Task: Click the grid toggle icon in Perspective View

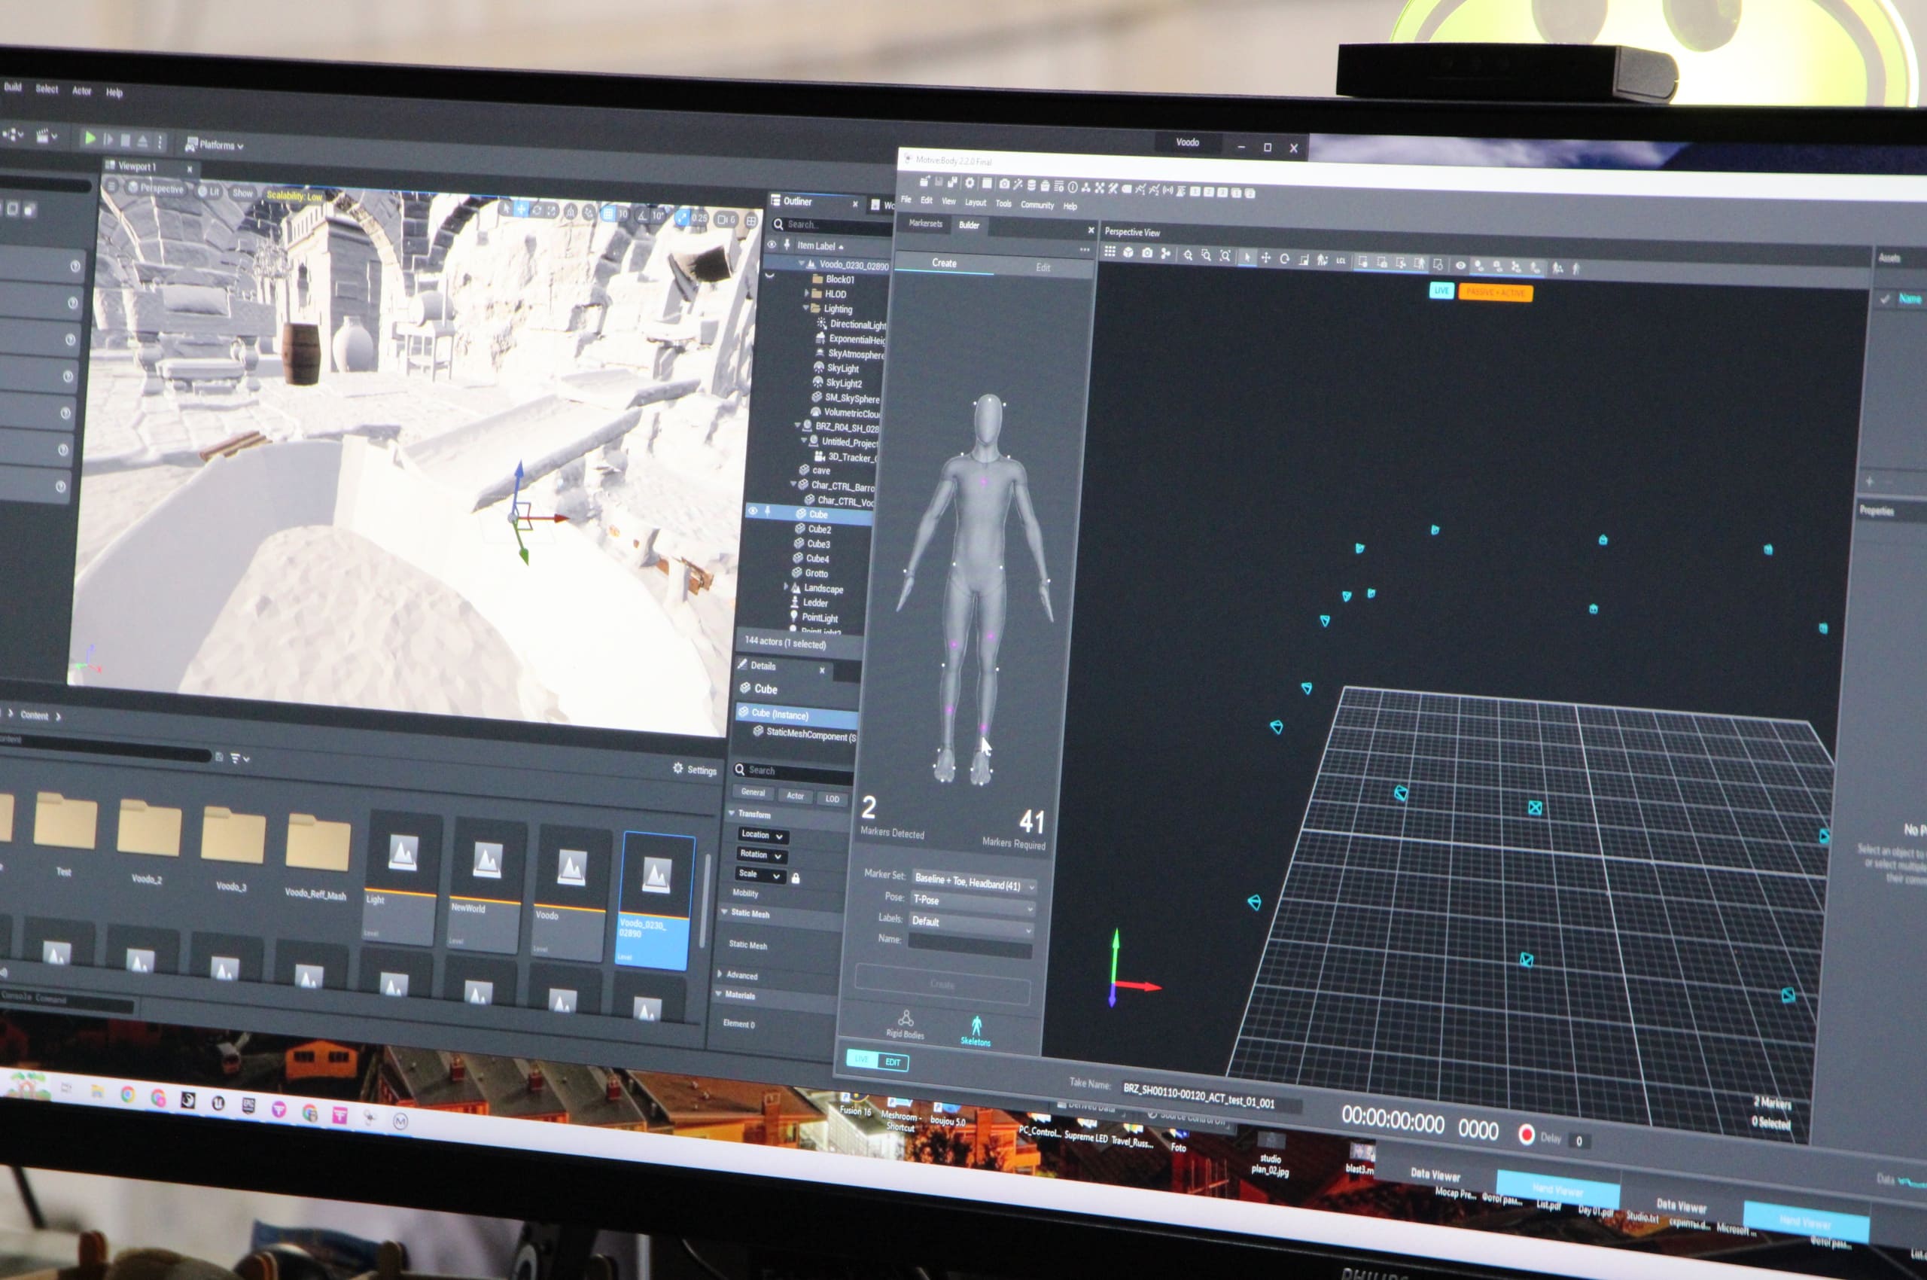Action: click(1110, 251)
